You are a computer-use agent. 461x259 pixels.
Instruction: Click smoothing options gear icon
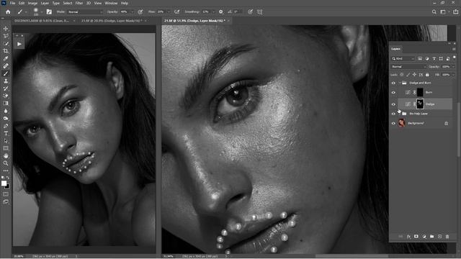click(x=221, y=12)
